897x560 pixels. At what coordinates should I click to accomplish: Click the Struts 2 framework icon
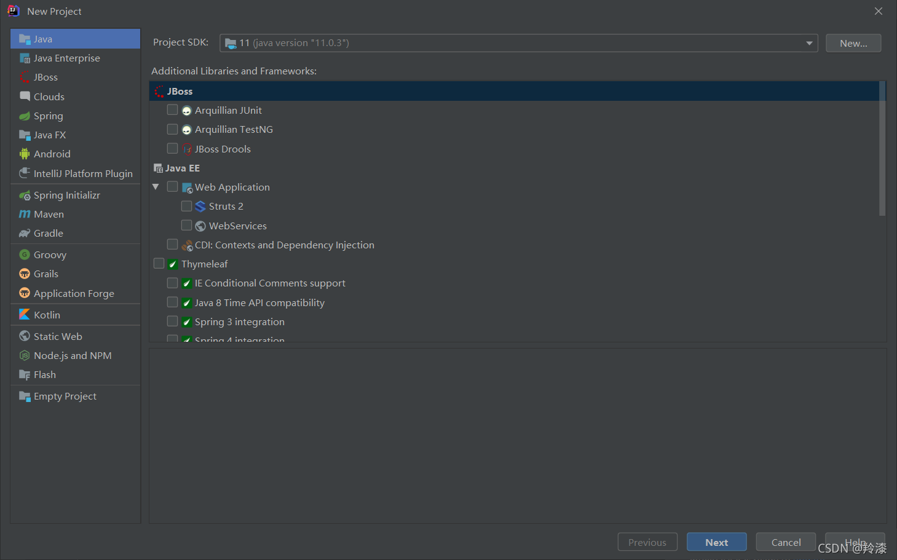coord(200,206)
